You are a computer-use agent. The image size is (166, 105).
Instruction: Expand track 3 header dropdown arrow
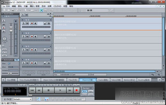click(51, 46)
